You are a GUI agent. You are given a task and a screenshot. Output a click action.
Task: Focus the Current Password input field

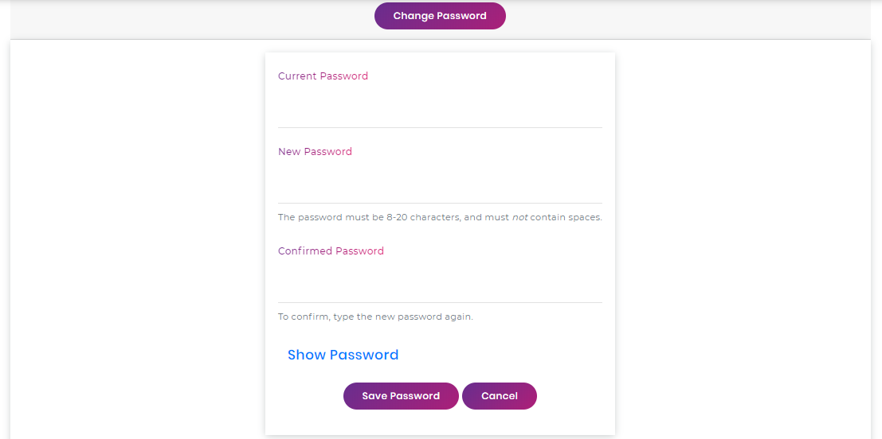tap(440, 108)
